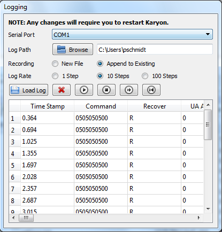Rewind log to the beginning
Image resolution: width=222 pixels, height=232 pixels.
coord(151,90)
